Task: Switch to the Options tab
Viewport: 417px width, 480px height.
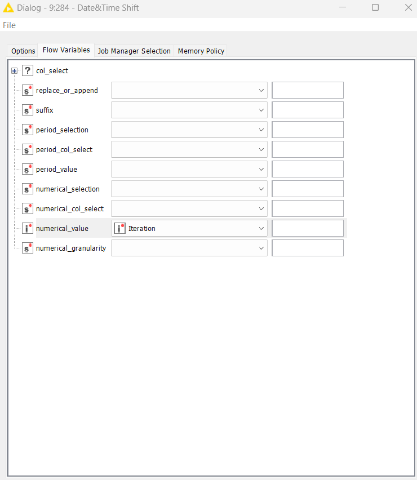Action: click(23, 51)
